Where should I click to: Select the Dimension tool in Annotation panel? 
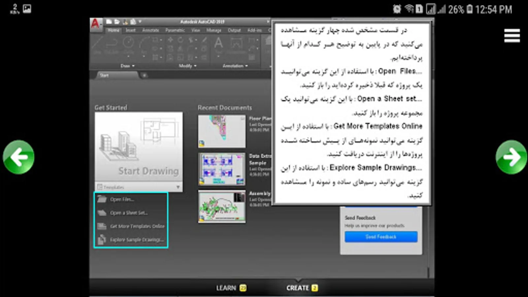point(236,44)
